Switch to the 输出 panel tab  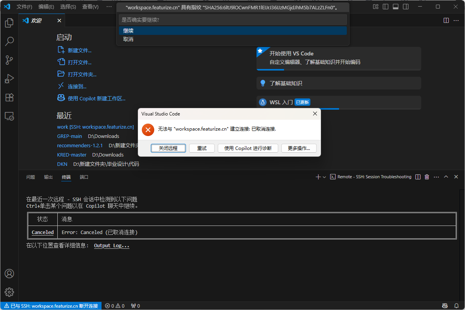pyautogui.click(x=48, y=177)
